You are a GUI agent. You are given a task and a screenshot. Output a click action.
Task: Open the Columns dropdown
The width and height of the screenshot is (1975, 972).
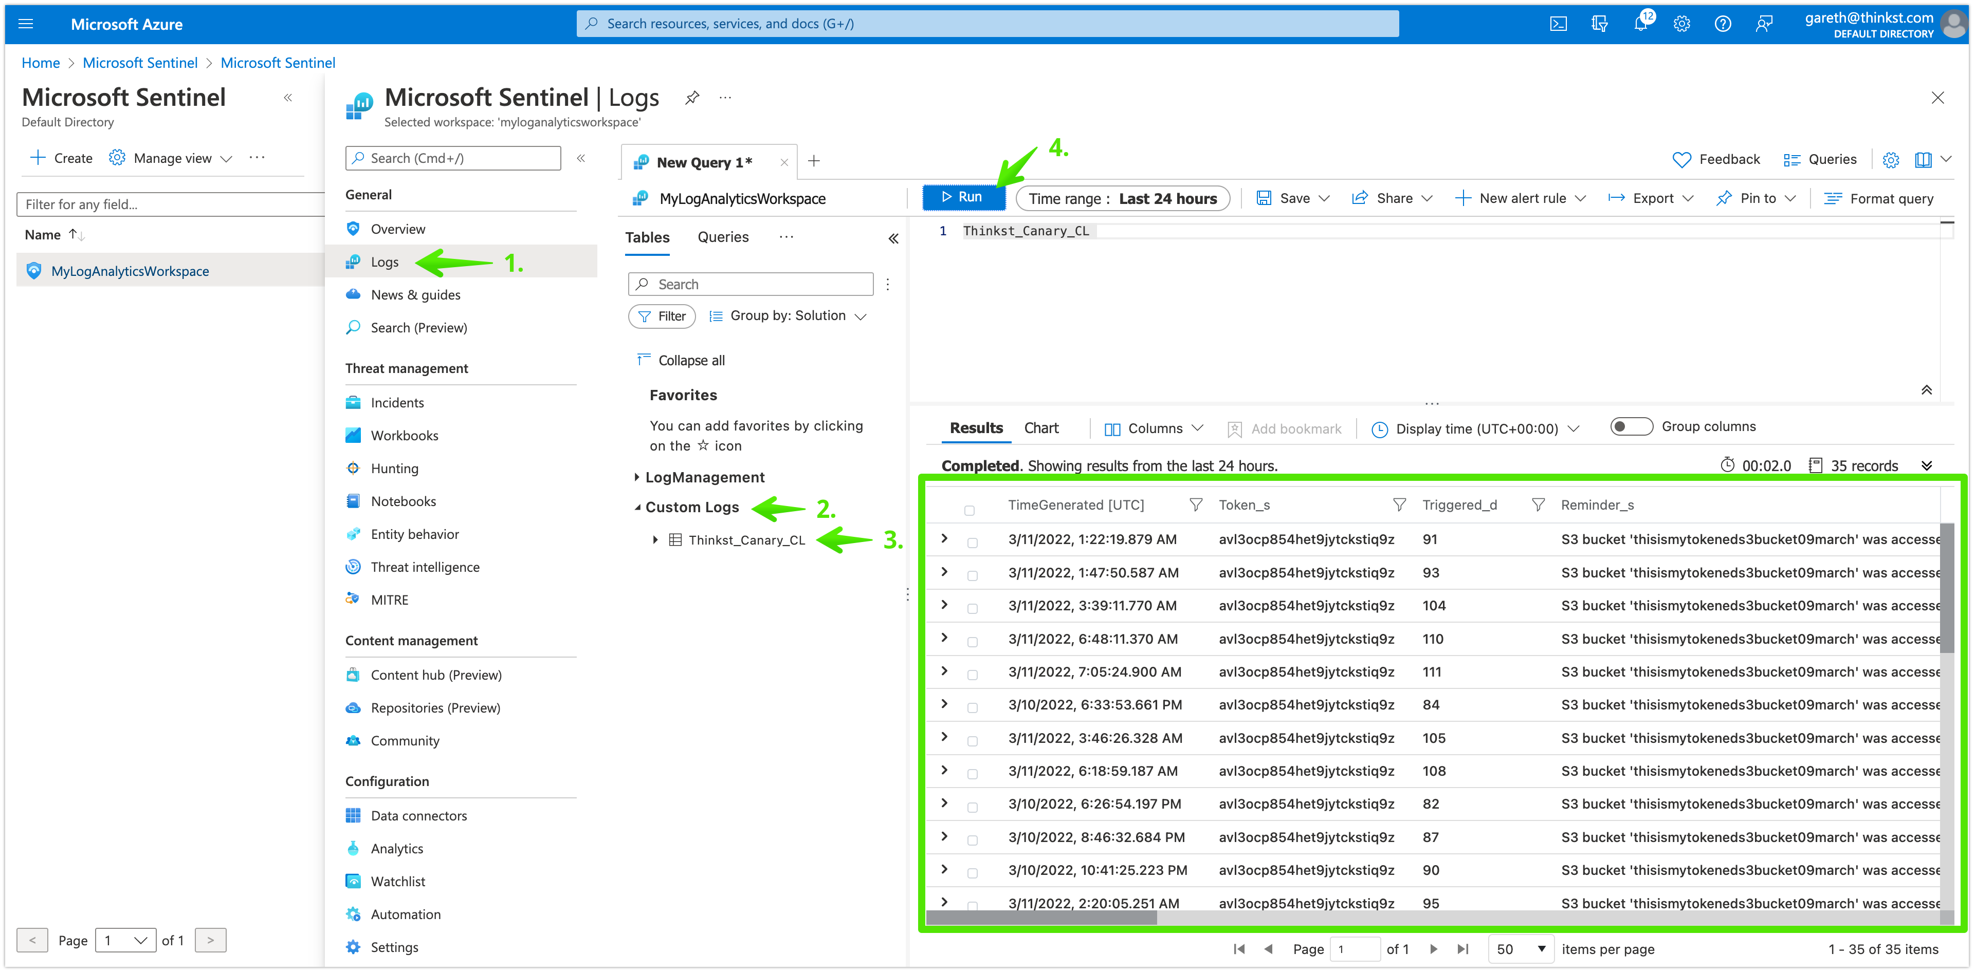click(1153, 429)
